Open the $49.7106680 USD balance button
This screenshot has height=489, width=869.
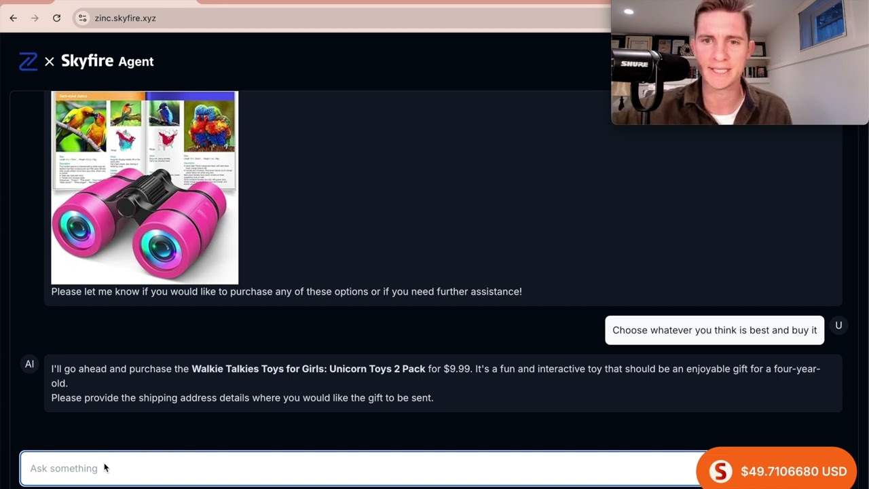pos(776,471)
